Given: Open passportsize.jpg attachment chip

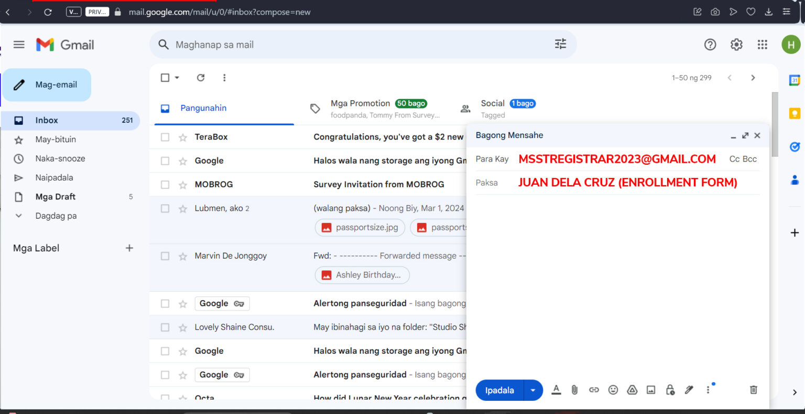Looking at the screenshot, I should [x=360, y=228].
